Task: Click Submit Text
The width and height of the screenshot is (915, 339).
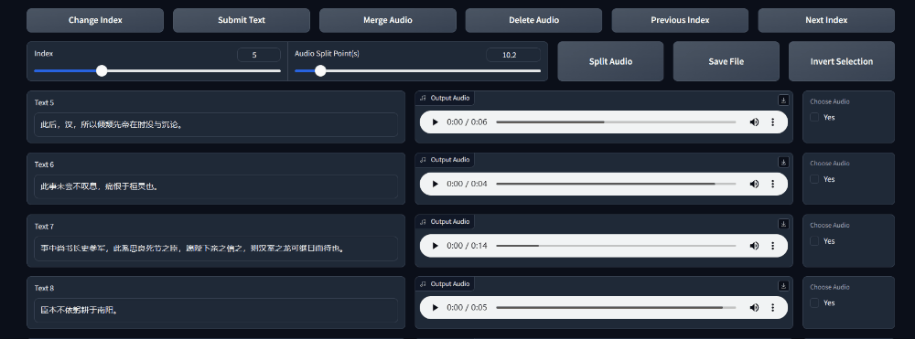Action: coord(242,20)
